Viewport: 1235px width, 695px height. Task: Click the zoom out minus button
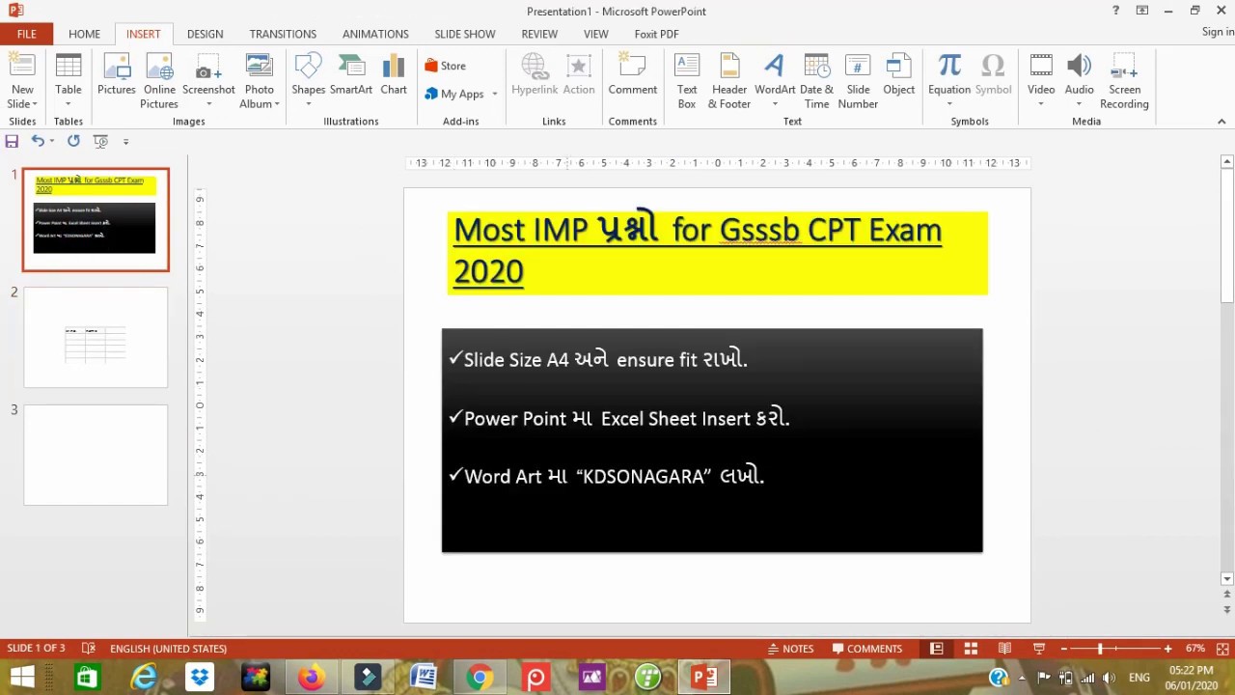pyautogui.click(x=1065, y=649)
